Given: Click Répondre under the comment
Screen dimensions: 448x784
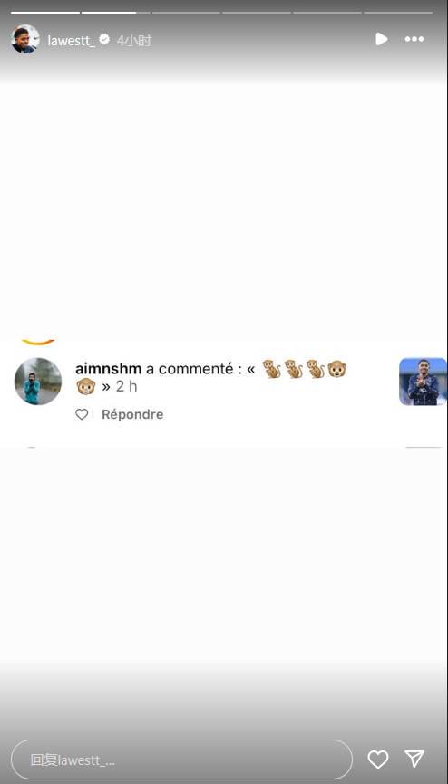Looking at the screenshot, I should 132,414.
